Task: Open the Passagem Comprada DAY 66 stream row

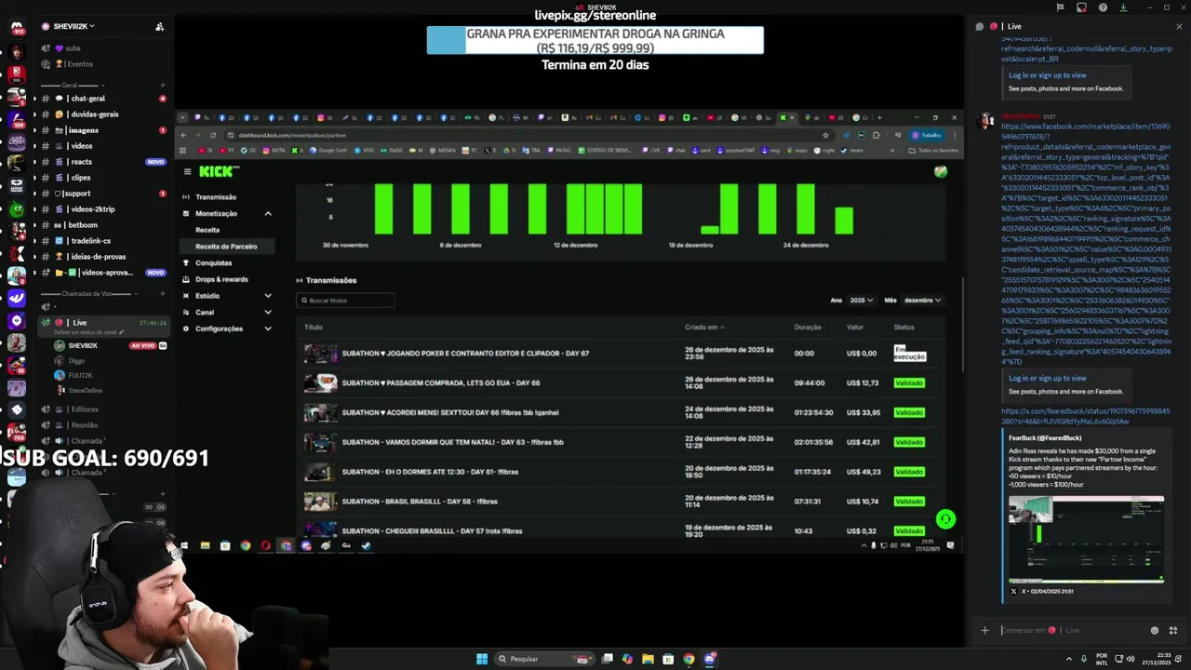Action: pos(619,382)
